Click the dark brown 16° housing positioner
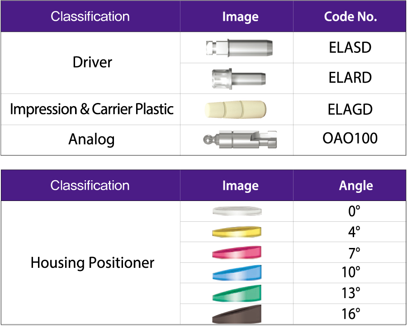The height and width of the screenshot is (327, 407). (x=237, y=314)
